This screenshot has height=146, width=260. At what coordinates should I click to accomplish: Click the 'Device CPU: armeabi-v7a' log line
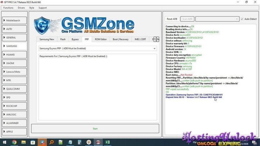(x=179, y=64)
